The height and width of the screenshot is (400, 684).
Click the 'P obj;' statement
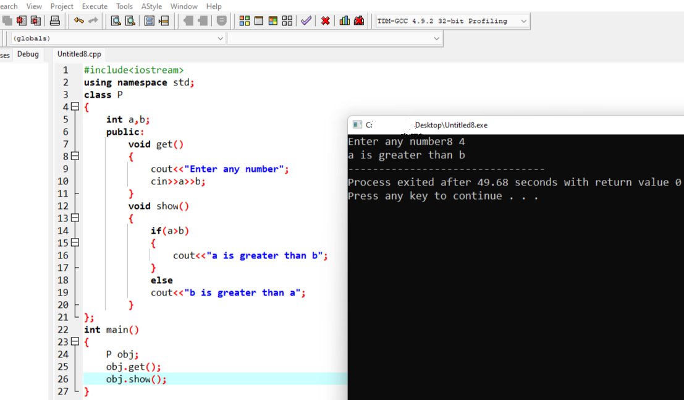122,354
